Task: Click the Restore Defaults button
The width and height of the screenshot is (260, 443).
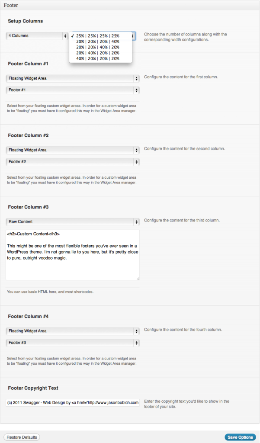Action: click(22, 437)
